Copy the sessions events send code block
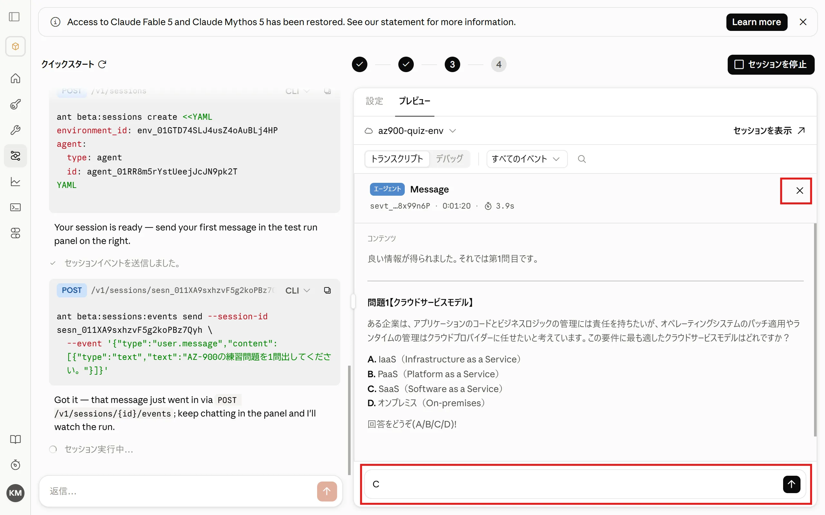This screenshot has width=825, height=515. click(x=327, y=291)
